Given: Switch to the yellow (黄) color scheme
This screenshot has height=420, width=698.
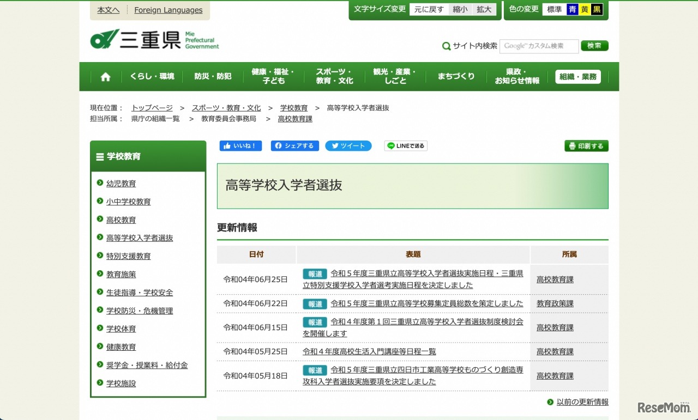Looking at the screenshot, I should 585,10.
